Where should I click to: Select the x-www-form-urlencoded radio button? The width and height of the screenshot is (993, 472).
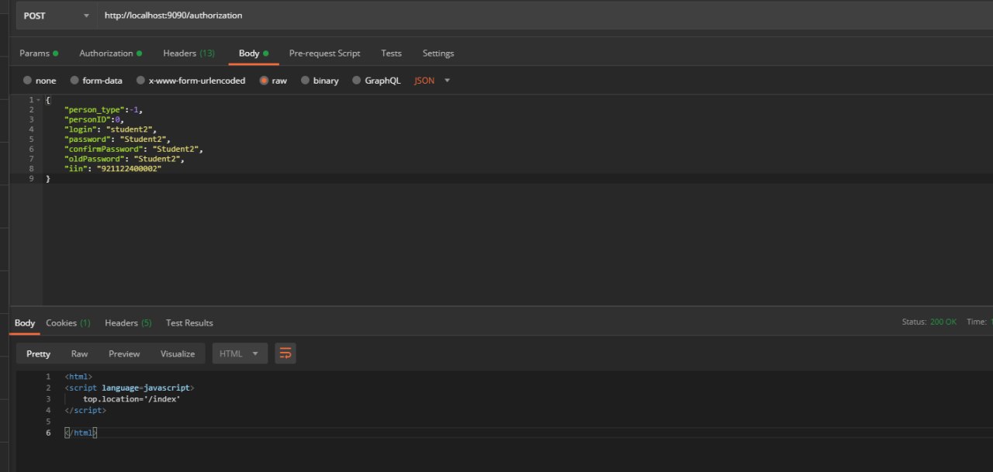(x=141, y=81)
